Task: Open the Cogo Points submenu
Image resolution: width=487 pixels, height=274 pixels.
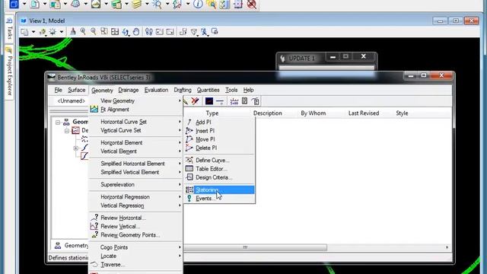Action: click(135, 247)
